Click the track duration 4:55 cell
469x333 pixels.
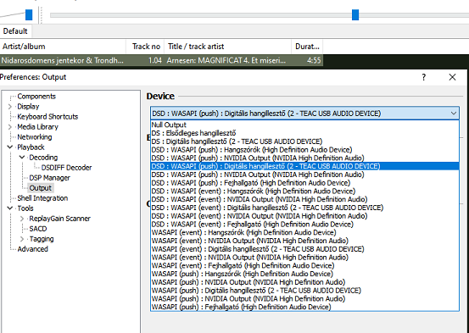click(x=314, y=60)
